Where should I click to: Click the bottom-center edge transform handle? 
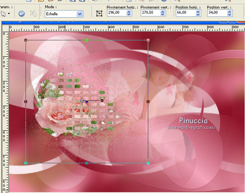pos(87,163)
